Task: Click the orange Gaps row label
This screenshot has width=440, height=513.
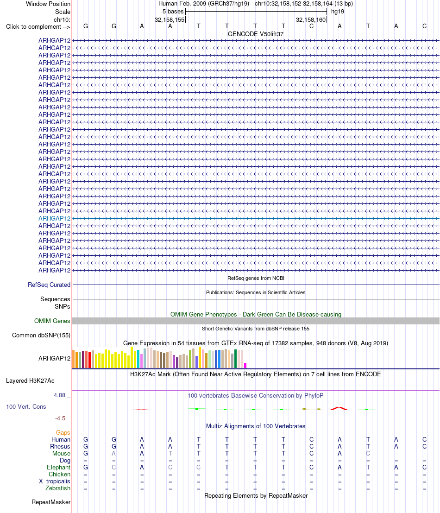Action: pyautogui.click(x=63, y=432)
